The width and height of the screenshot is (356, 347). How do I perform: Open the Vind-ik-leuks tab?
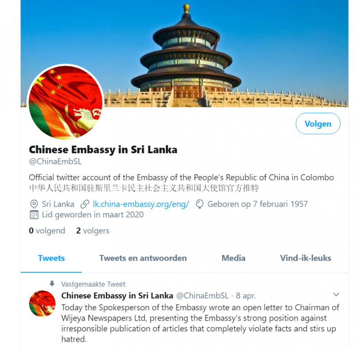point(306,258)
